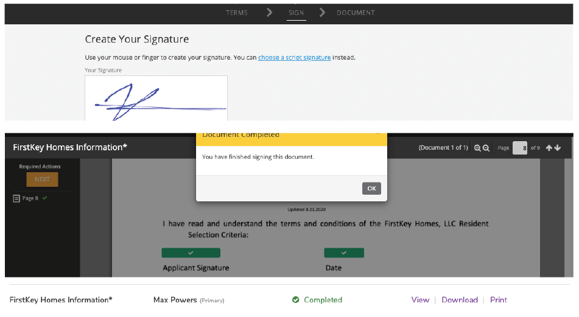The width and height of the screenshot is (579, 317).
Task: Download the FirstKey Homes Information document
Action: tap(460, 299)
